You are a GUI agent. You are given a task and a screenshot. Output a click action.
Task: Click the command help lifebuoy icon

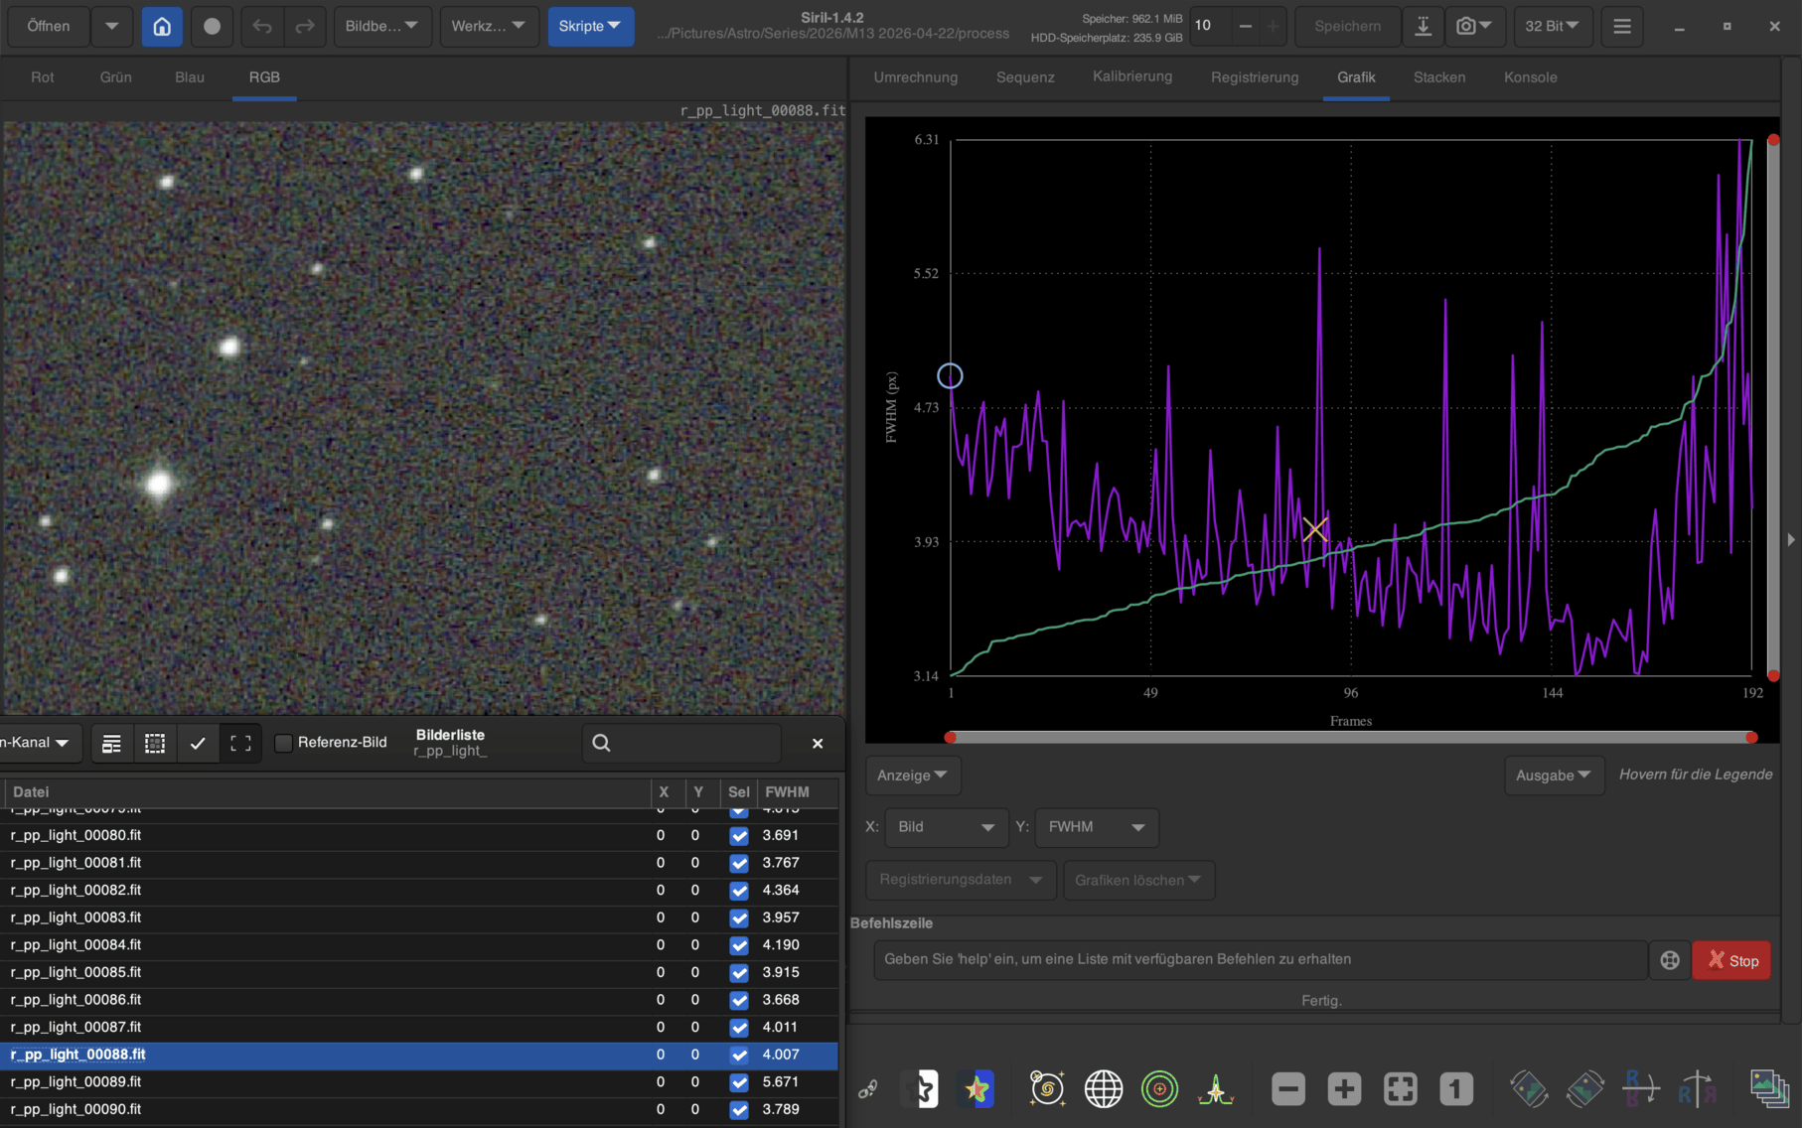tap(1670, 960)
